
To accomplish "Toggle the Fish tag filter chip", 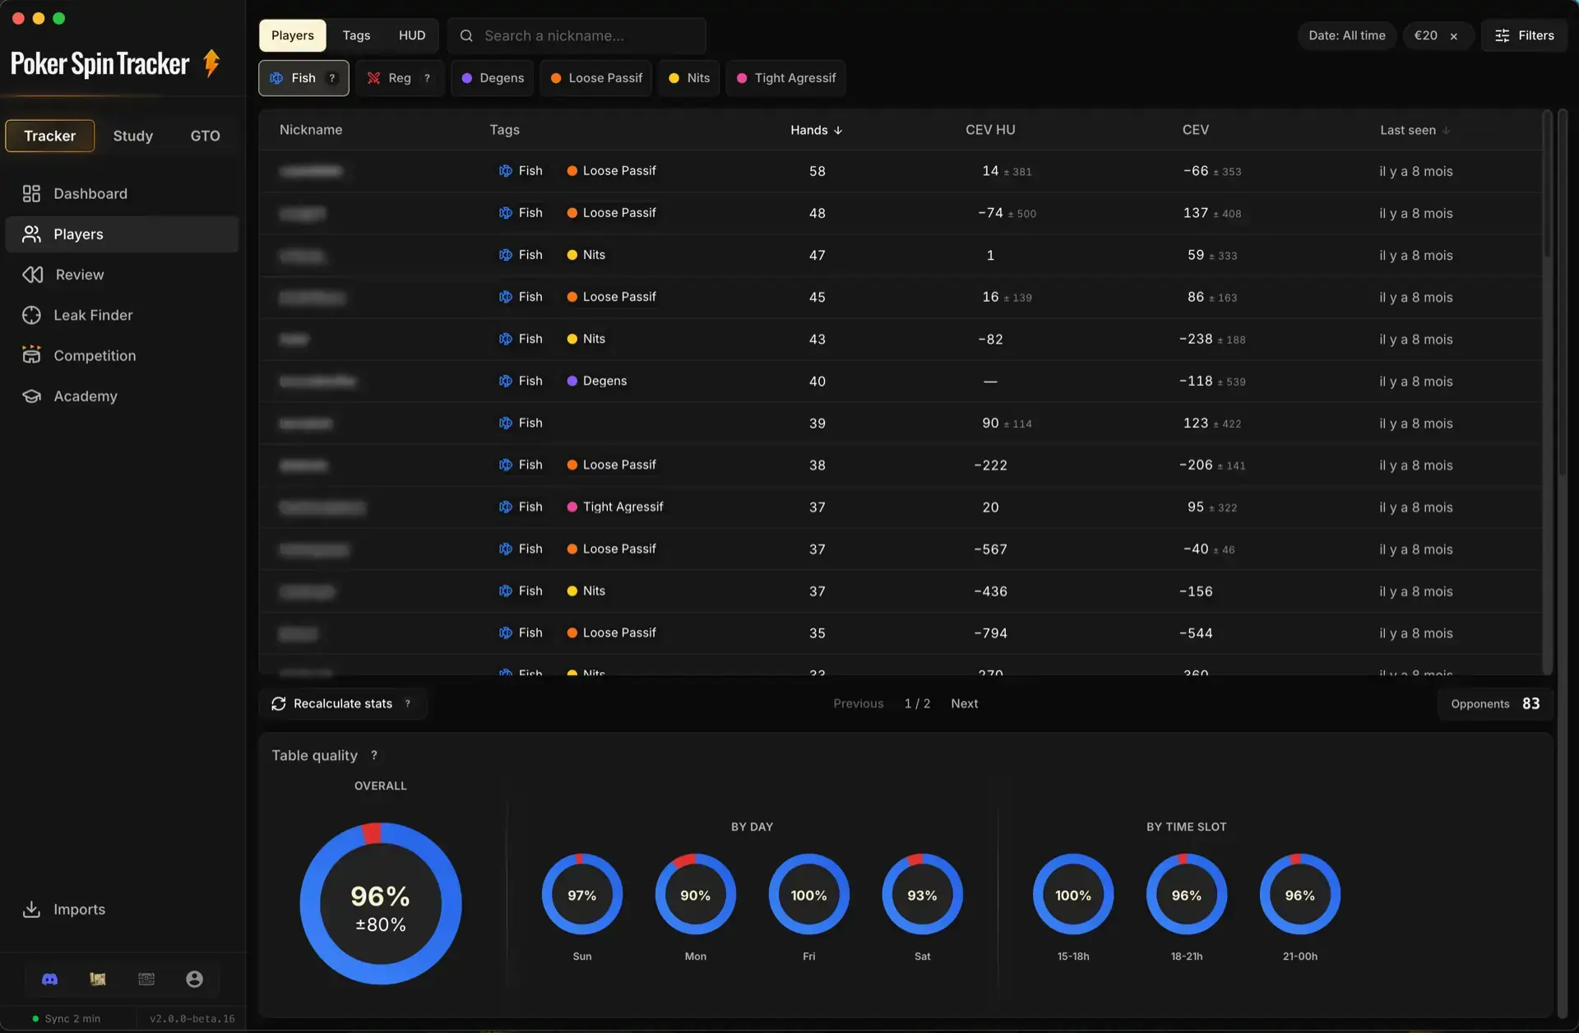I will [303, 78].
